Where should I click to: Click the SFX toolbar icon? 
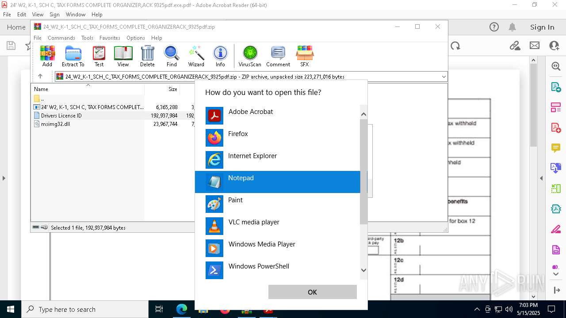pyautogui.click(x=305, y=56)
